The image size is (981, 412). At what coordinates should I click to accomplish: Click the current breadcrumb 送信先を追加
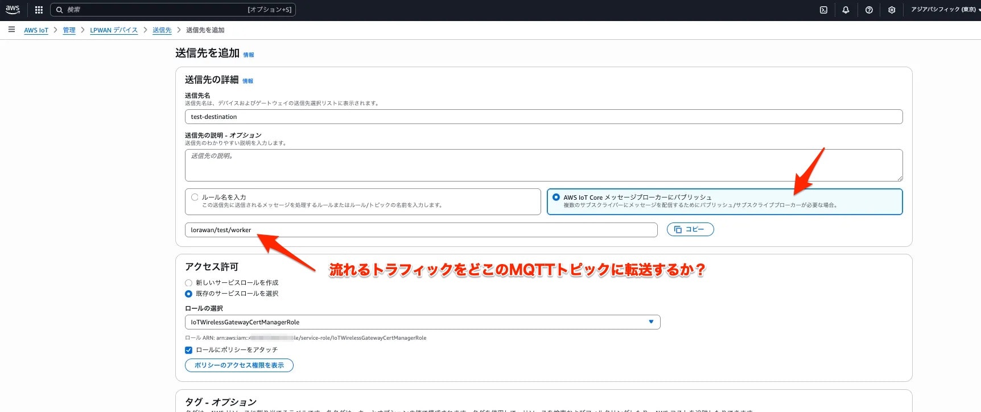(205, 30)
